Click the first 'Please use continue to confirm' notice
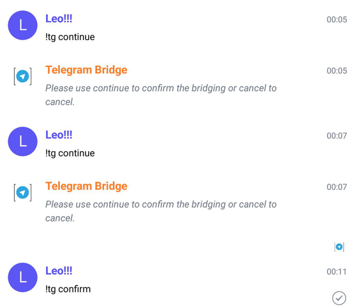Viewport: 355px width, 306px height. (161, 95)
